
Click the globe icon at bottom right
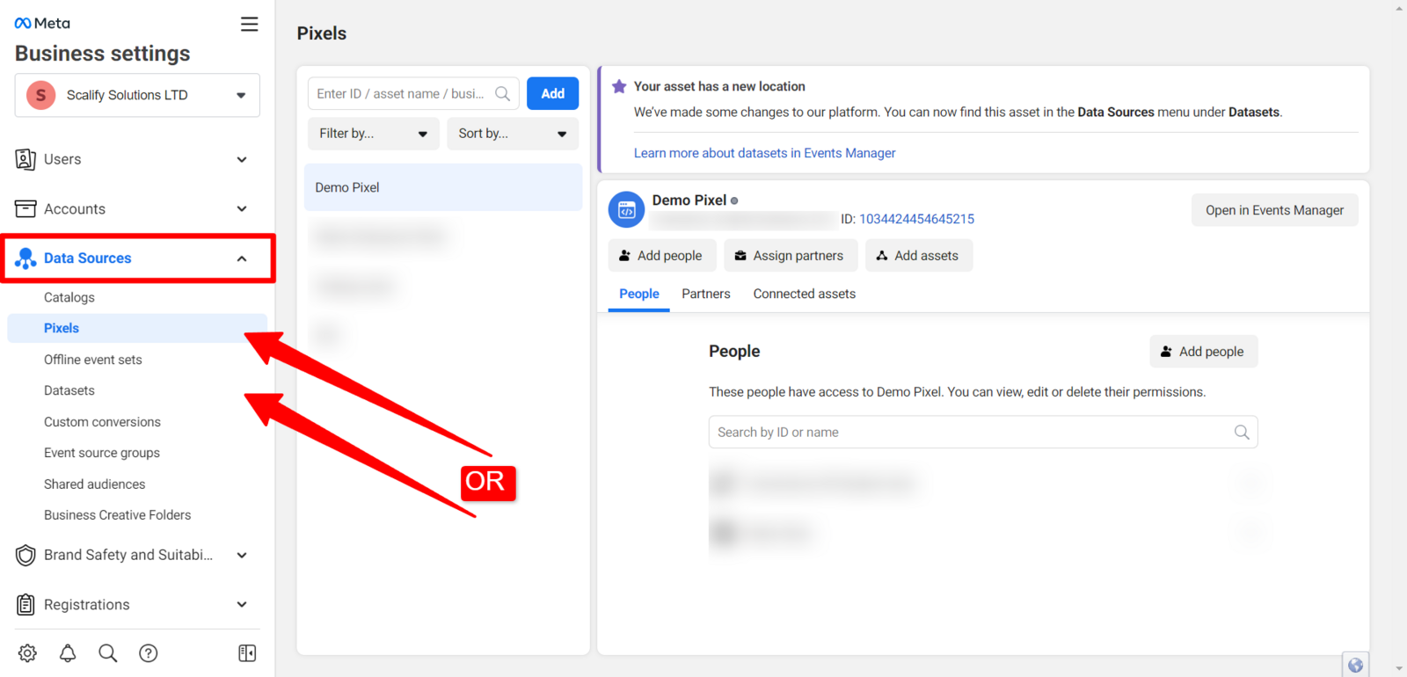pos(1355,665)
